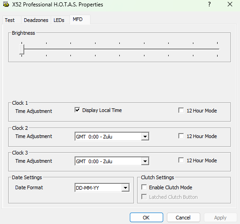The width and height of the screenshot is (240, 224).
Task: Click the middle of the Brightness track
Action: (119, 49)
